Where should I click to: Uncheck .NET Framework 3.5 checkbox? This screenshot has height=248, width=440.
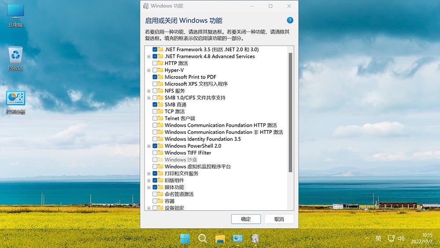tap(154, 49)
